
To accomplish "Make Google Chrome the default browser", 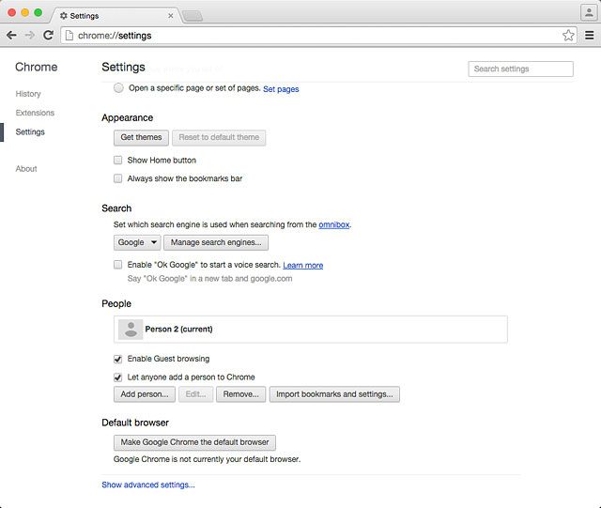I will [194, 442].
